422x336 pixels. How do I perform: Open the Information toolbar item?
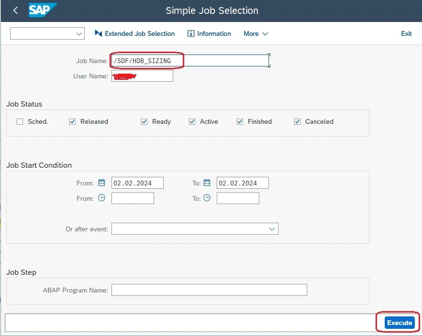coord(209,33)
